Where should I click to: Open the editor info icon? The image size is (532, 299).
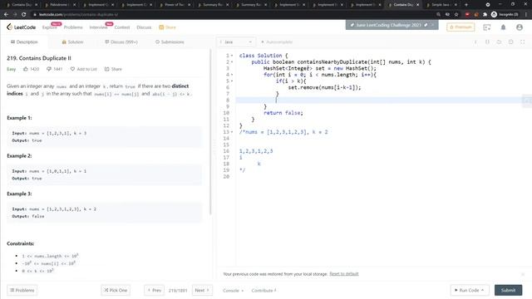(x=475, y=42)
